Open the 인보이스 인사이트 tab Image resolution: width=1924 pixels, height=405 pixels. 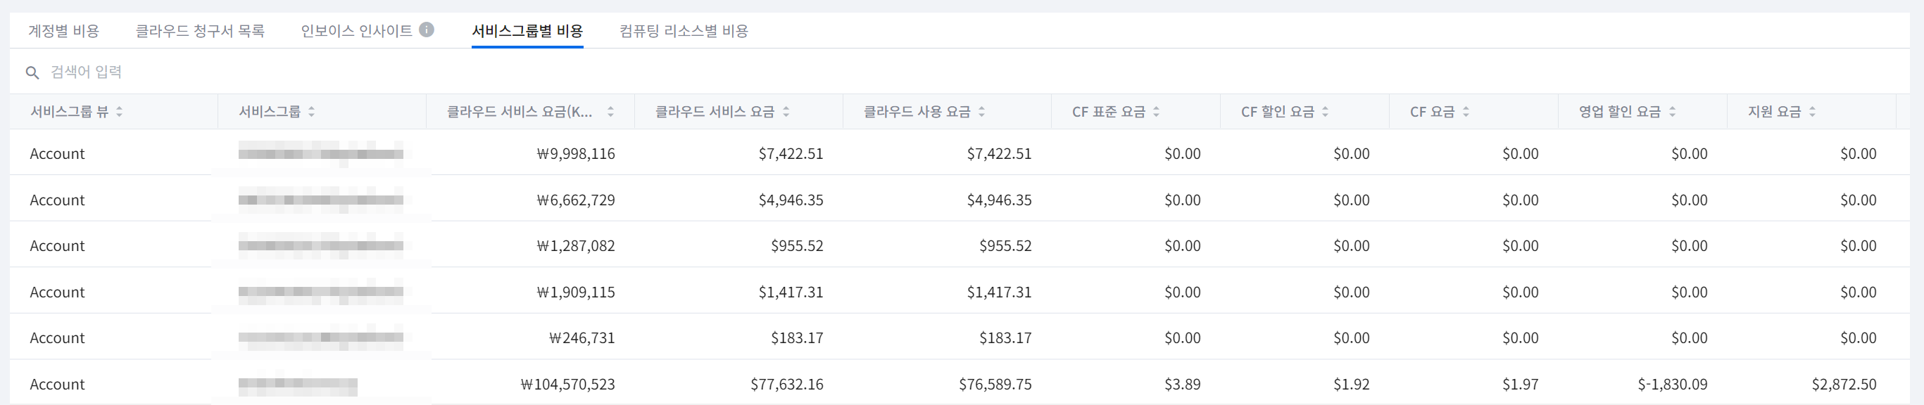point(356,32)
